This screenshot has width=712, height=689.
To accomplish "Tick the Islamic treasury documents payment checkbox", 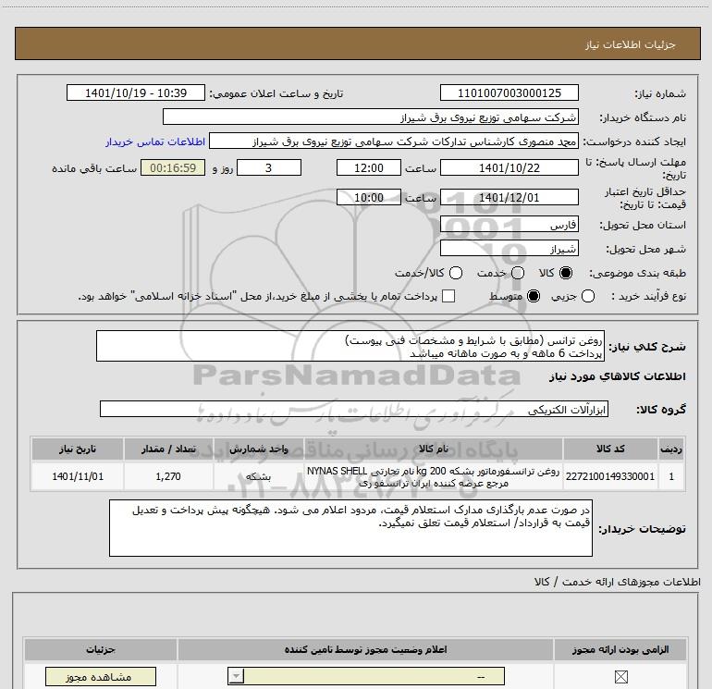I will coord(448,296).
